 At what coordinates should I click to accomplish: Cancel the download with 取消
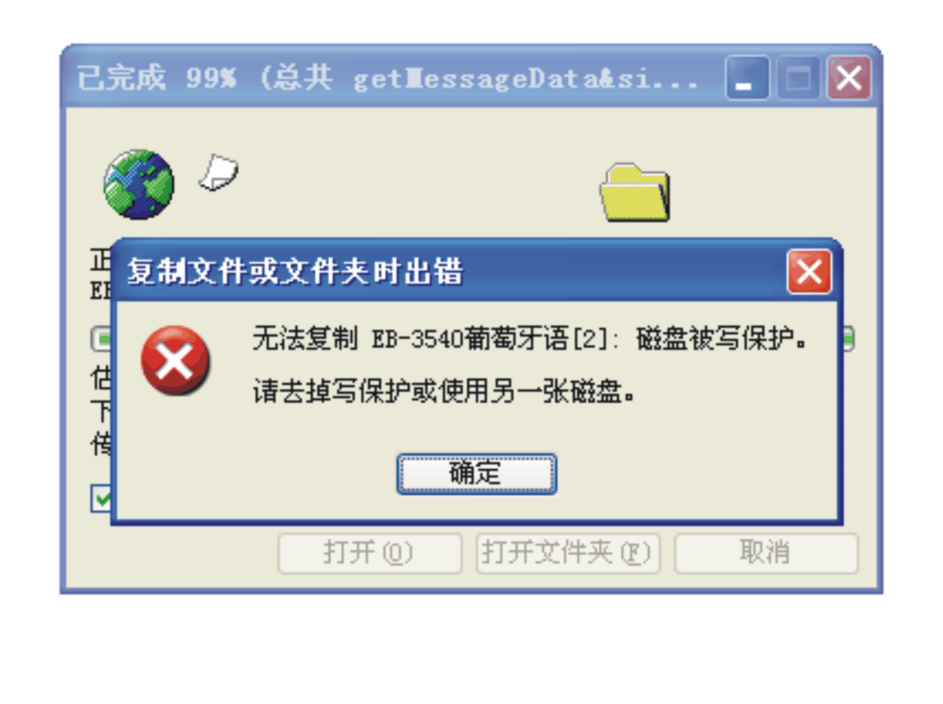click(766, 553)
